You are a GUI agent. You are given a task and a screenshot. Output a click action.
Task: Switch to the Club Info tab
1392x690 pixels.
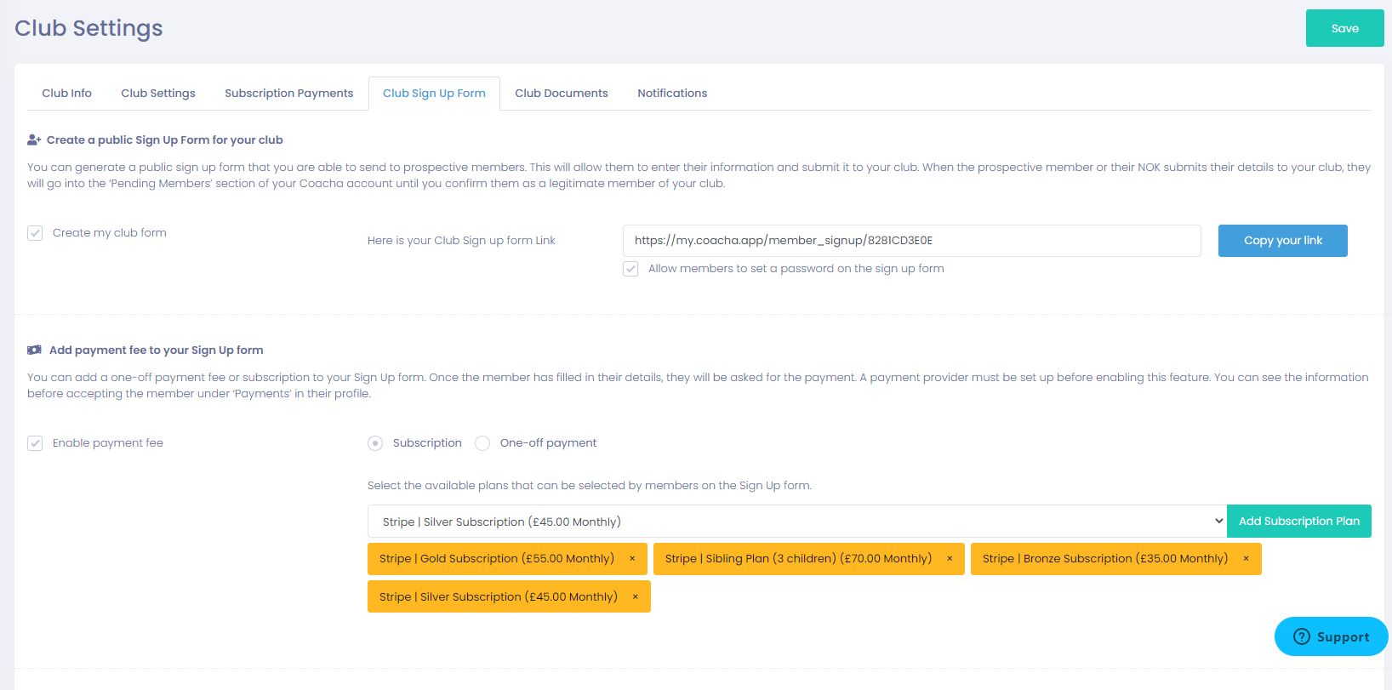pos(66,94)
